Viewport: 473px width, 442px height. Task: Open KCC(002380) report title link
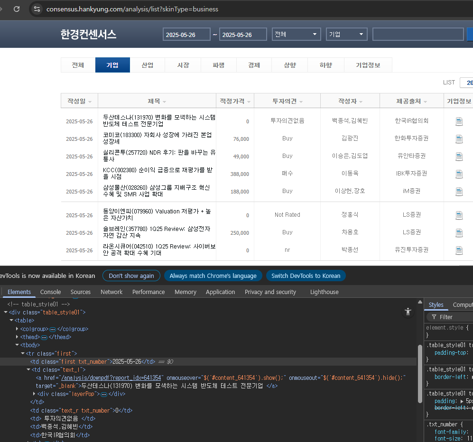click(158, 173)
